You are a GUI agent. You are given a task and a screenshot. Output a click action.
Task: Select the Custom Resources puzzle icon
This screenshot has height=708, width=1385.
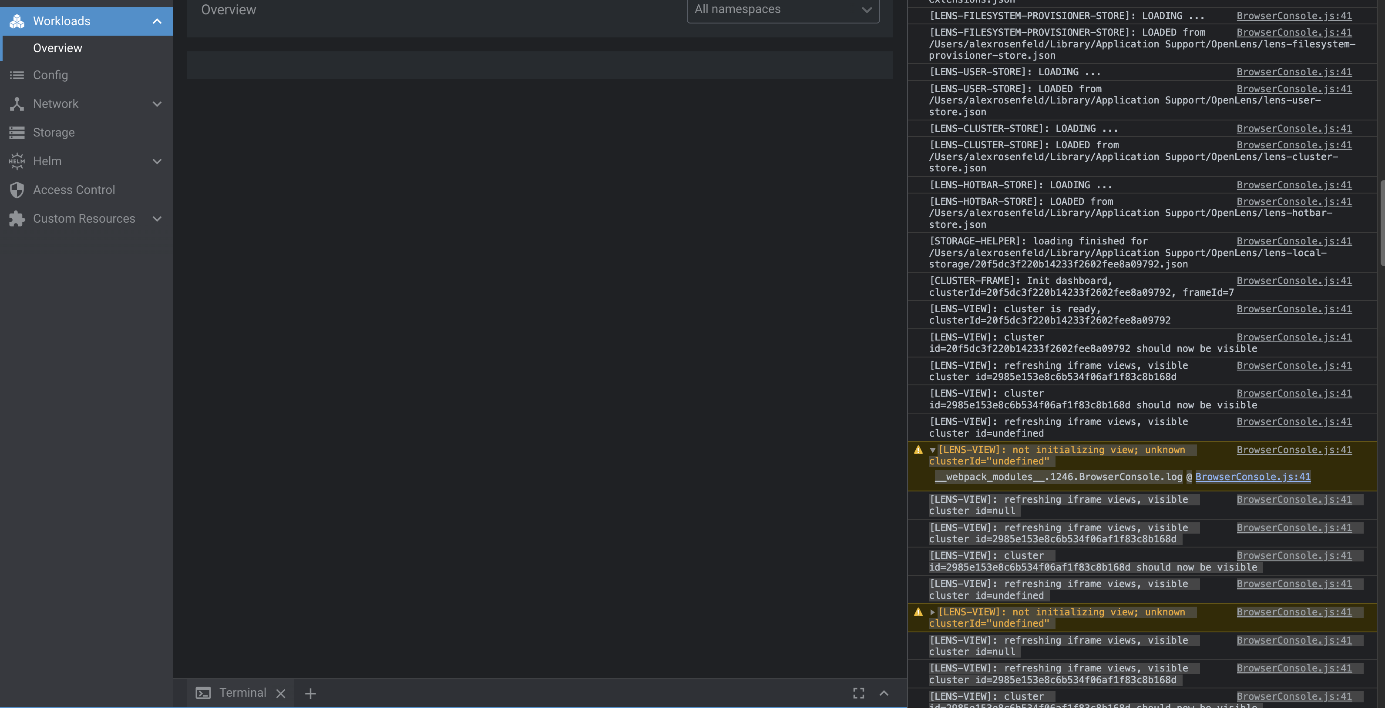click(17, 219)
